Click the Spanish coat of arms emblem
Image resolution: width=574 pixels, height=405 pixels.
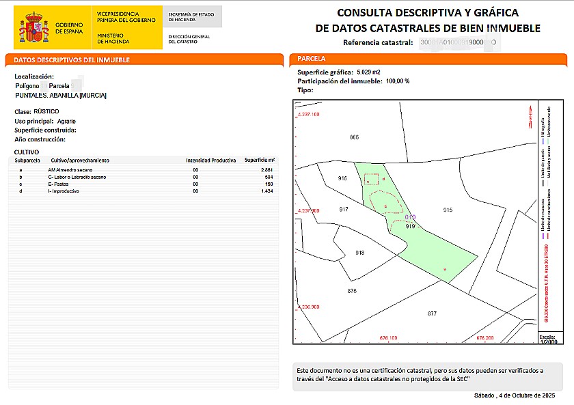(x=33, y=27)
